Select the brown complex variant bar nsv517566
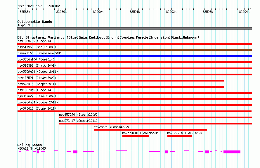 point(134,50)
